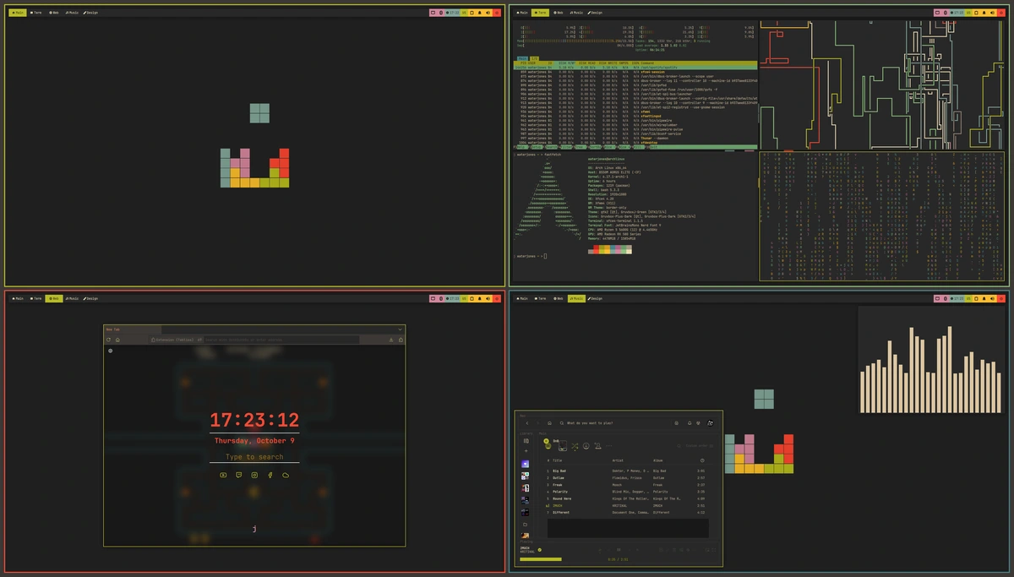
Task: Pause the currently playing track 2MUCH
Action: pyautogui.click(x=619, y=550)
